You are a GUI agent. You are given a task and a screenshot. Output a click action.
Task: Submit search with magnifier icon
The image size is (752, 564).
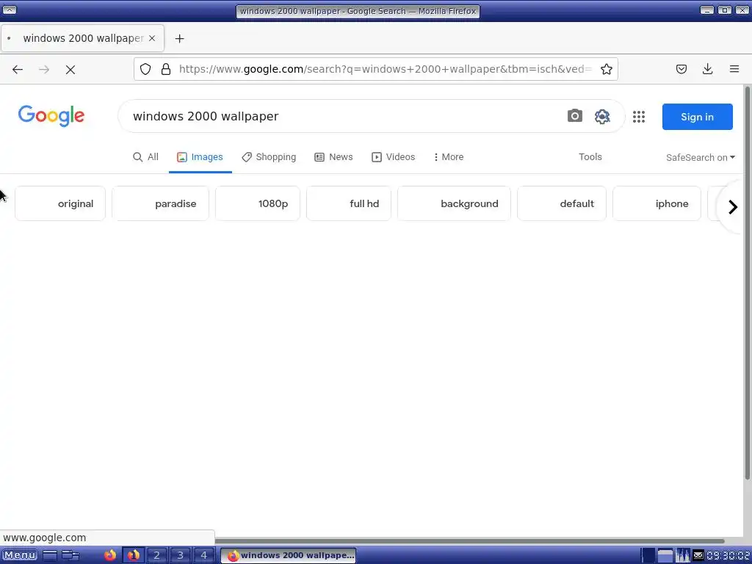coord(602,116)
